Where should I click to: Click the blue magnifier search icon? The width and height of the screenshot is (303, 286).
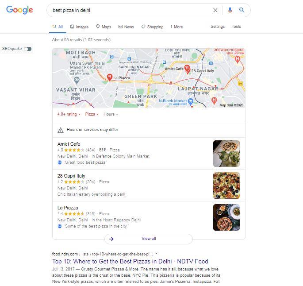(x=242, y=10)
